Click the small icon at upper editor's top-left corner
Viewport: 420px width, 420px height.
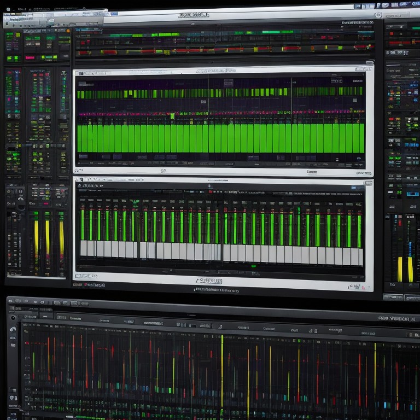coord(80,72)
